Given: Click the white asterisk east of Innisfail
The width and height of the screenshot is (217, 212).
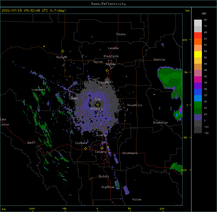Looking at the screenshot, I should point(126,76).
